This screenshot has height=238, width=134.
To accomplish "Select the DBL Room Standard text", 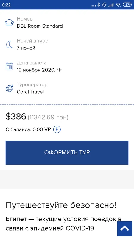I will 40,26.
